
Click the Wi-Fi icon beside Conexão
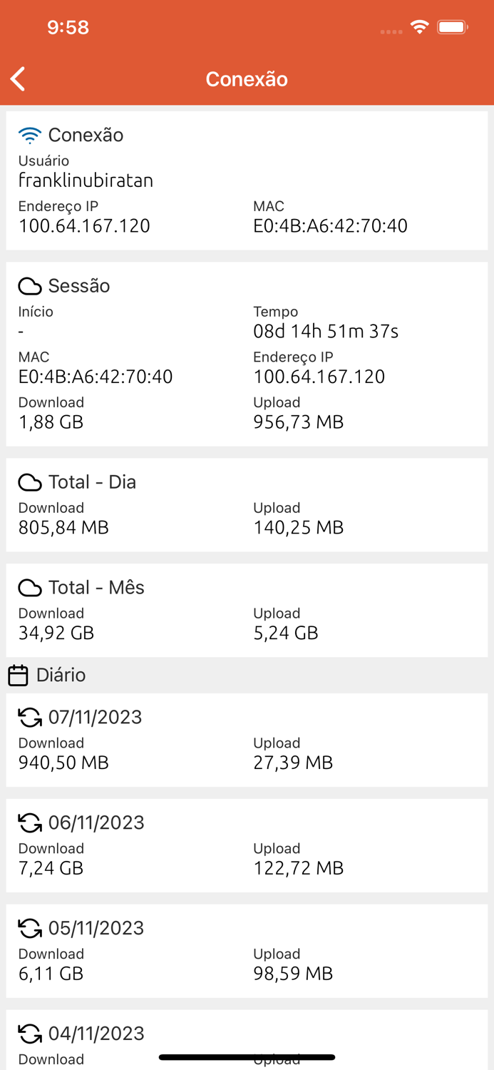30,135
